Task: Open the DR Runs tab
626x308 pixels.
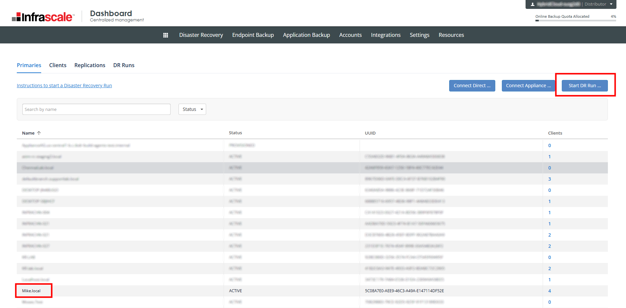Action: click(124, 65)
